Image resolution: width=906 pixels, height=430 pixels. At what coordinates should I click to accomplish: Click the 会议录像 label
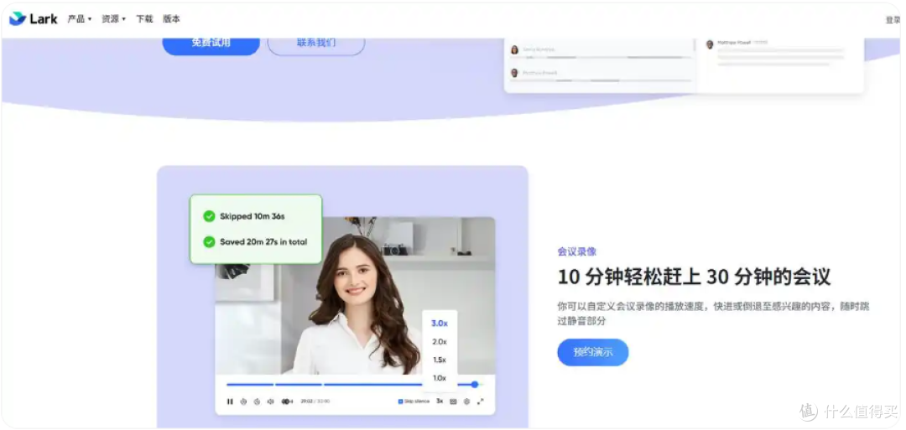576,251
